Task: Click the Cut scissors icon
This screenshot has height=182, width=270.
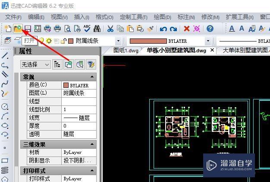Action: 110,29
